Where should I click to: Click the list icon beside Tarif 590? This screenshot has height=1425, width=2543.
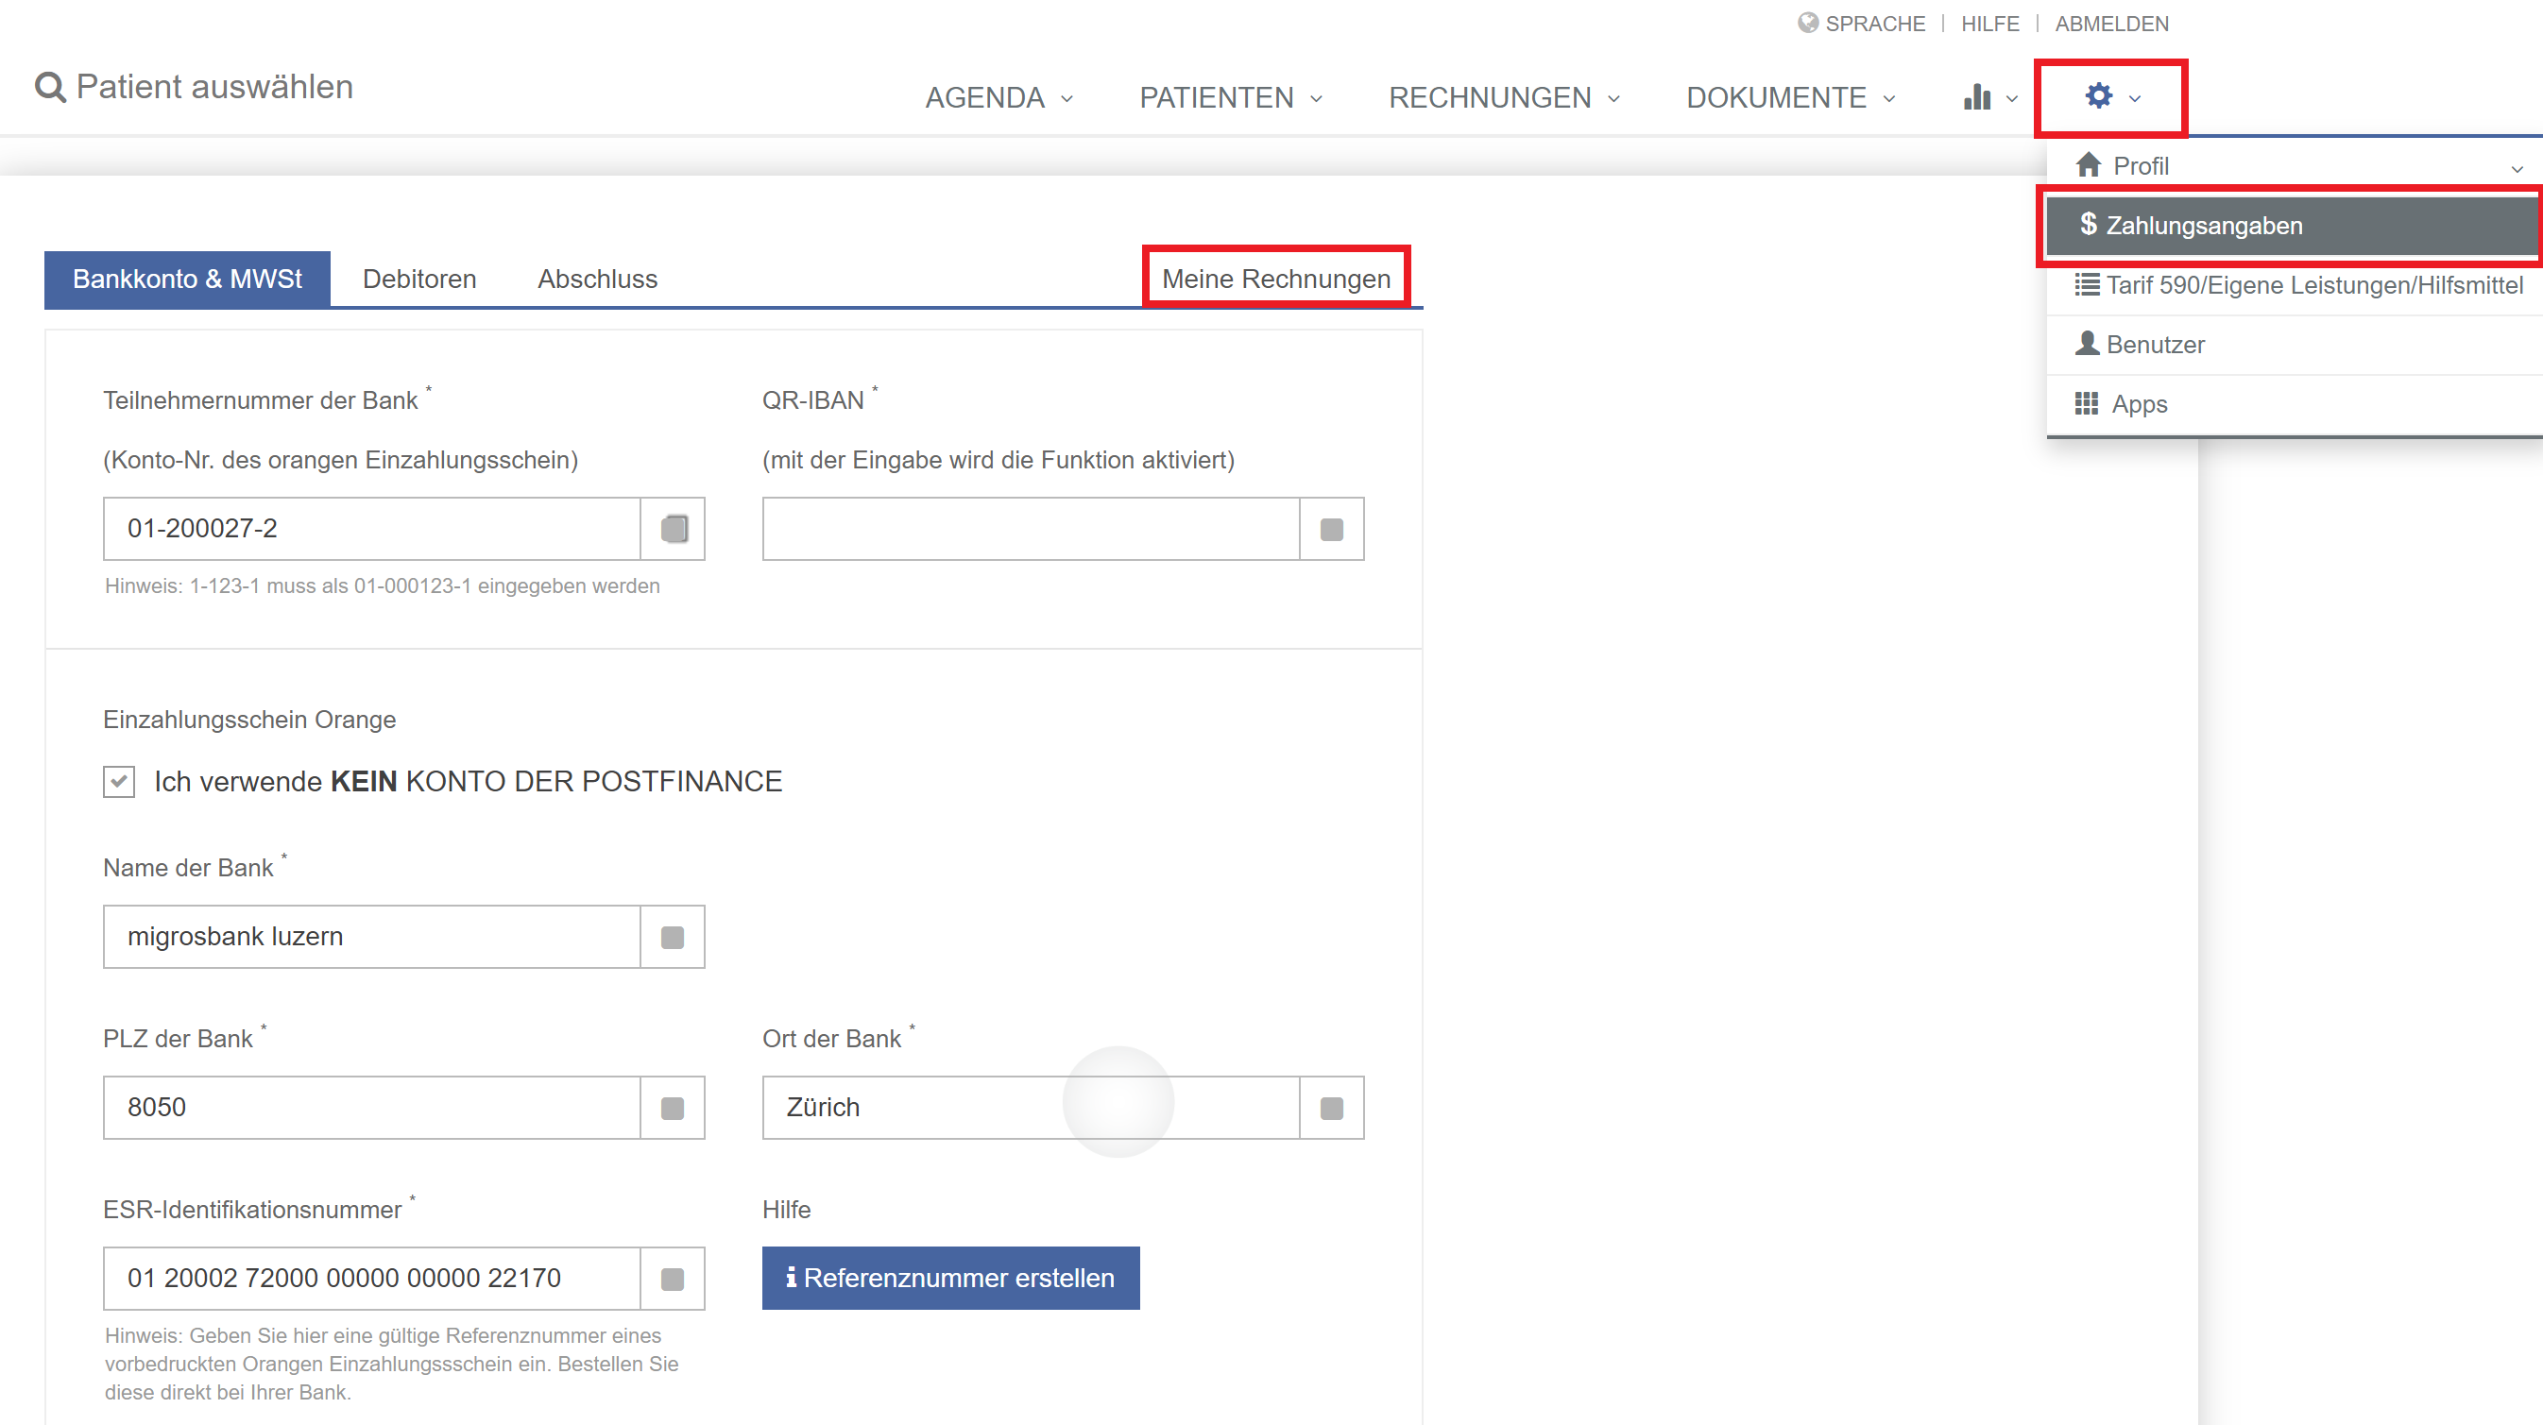[x=2087, y=285]
